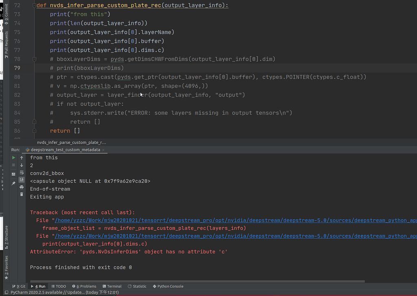Clear all Run console output
The height and width of the screenshot is (296, 417).
(22, 194)
